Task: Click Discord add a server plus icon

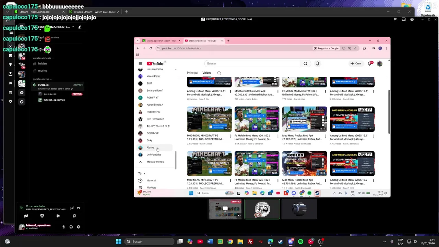Action: pyautogui.click(x=22, y=93)
